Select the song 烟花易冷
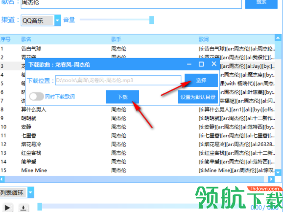The width and height of the screenshot is (283, 212). pos(31,144)
